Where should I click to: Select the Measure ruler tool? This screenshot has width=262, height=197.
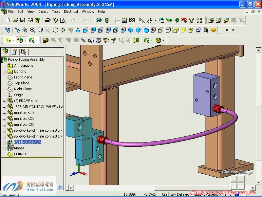(x=142, y=20)
